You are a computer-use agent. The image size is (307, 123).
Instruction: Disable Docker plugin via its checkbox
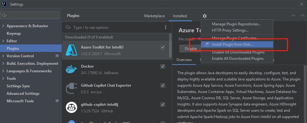[x=163, y=66]
